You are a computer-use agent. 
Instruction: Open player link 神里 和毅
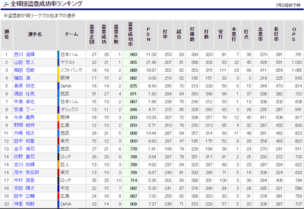click(24, 204)
